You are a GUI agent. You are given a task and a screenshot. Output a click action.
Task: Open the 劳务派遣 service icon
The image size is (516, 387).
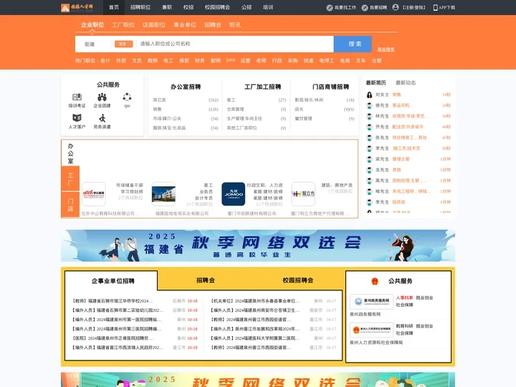[102, 118]
